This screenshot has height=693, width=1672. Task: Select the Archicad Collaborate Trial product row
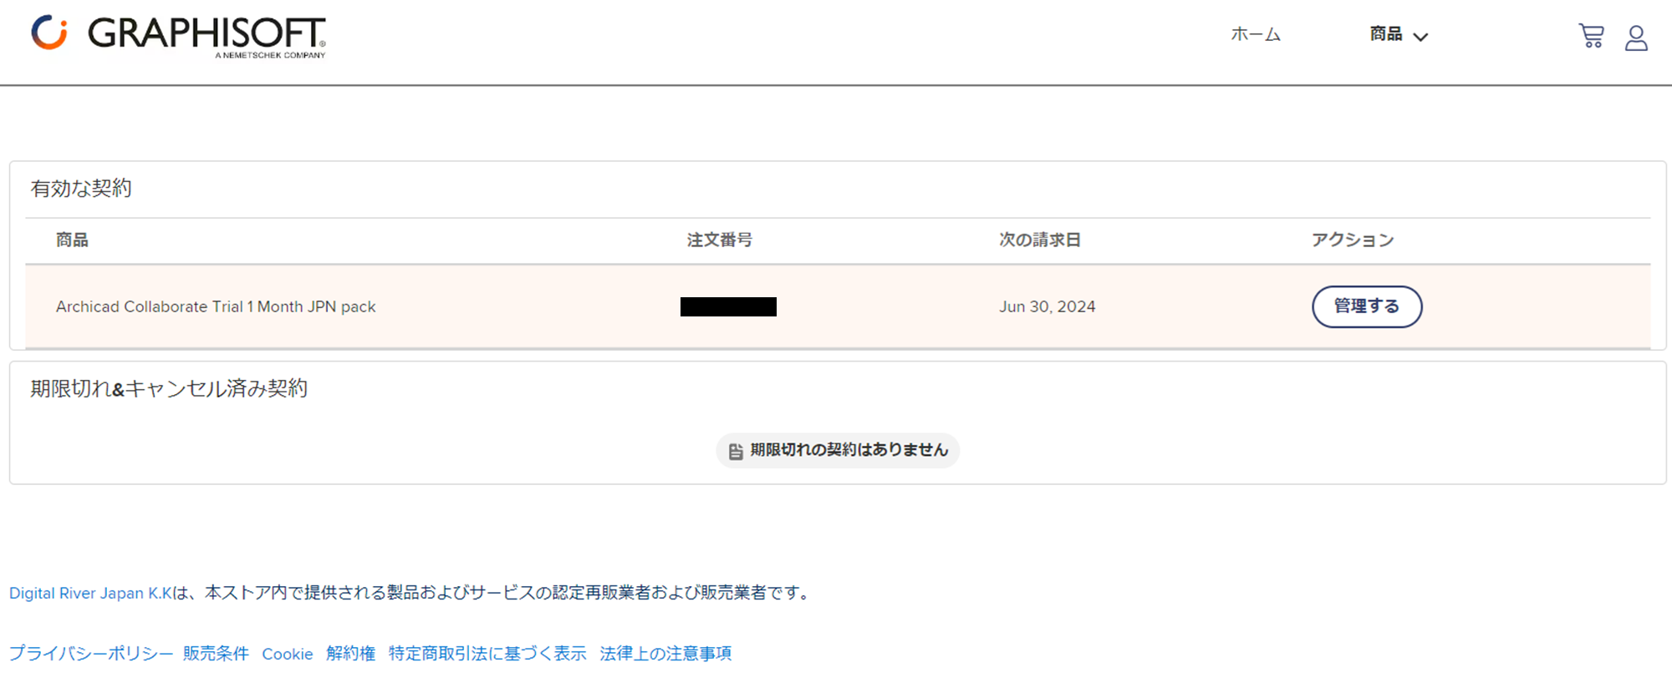point(838,306)
